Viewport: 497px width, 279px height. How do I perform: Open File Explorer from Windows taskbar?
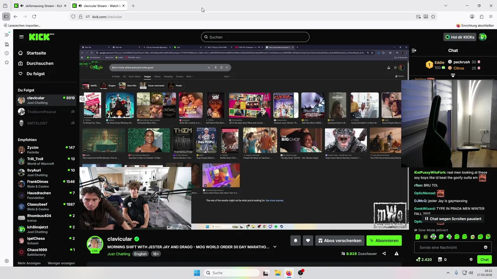click(278, 273)
